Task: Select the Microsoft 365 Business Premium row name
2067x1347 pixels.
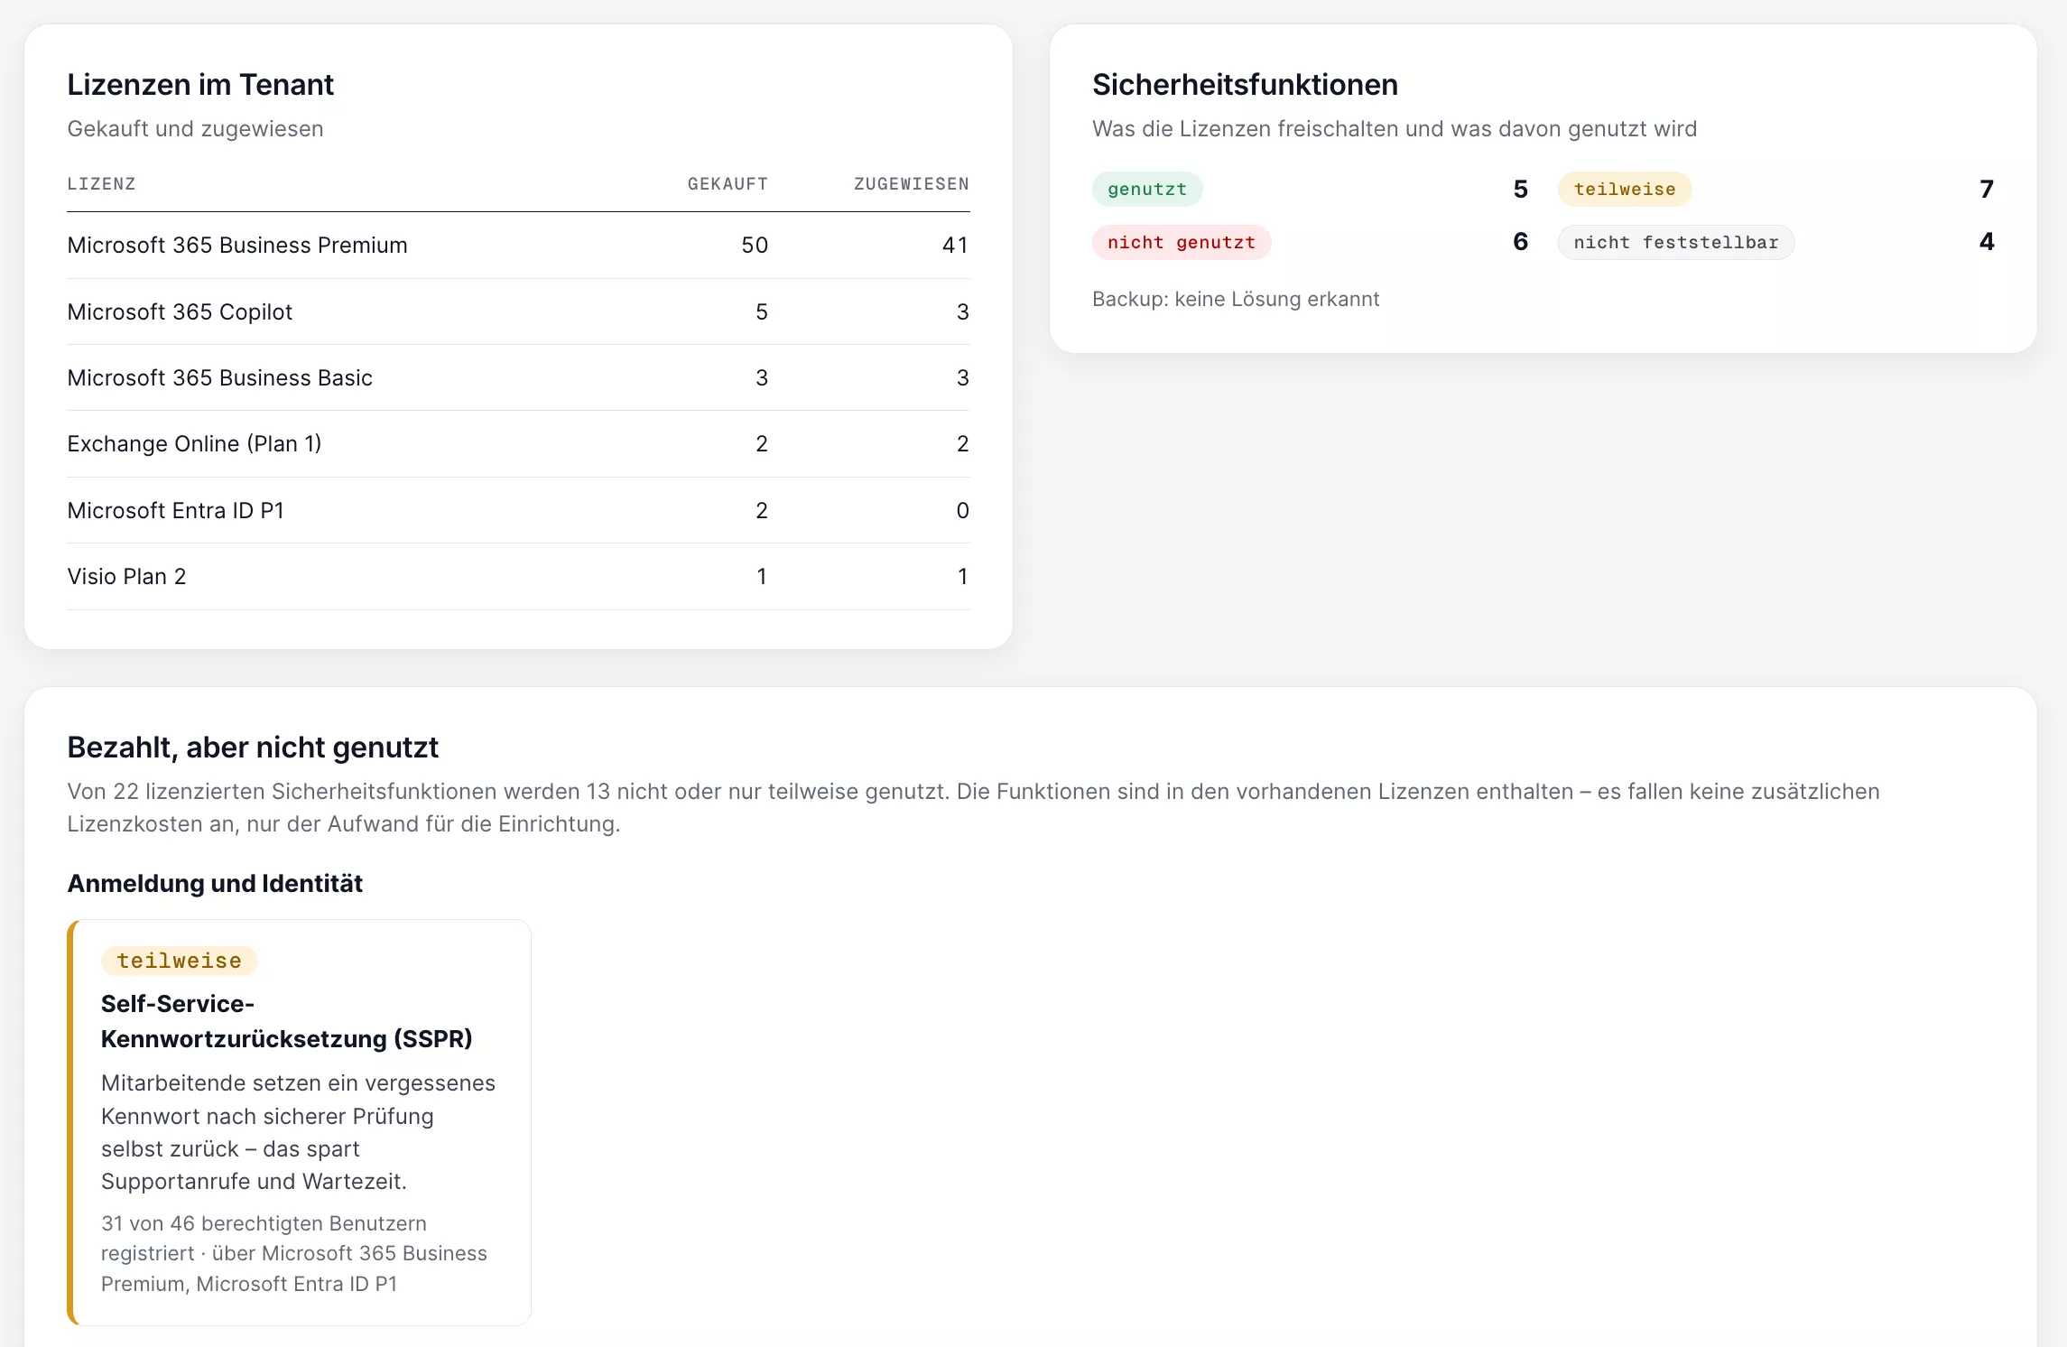Action: (237, 246)
